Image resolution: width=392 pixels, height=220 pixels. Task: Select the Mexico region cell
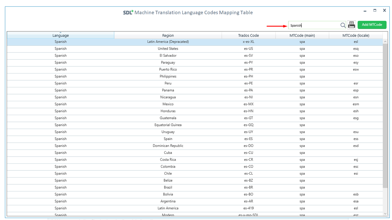coord(168,104)
